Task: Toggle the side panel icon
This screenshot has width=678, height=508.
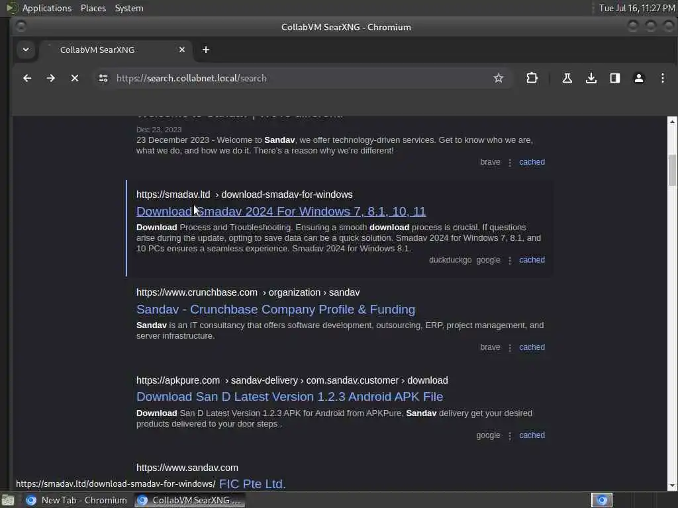Action: tap(615, 78)
